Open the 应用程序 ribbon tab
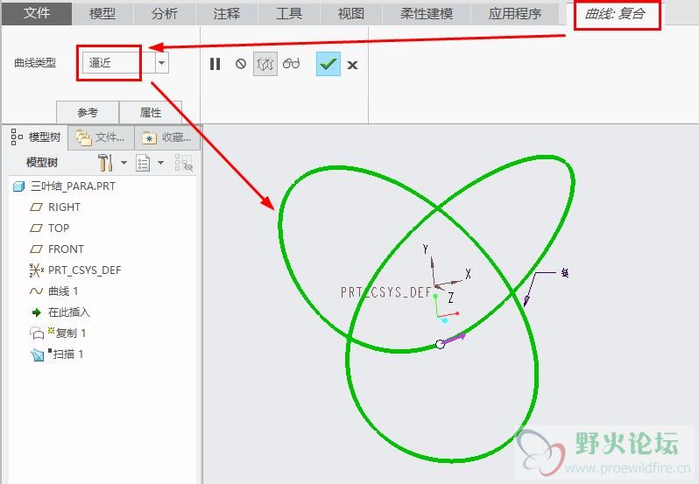The width and height of the screenshot is (699, 484). coord(515,14)
